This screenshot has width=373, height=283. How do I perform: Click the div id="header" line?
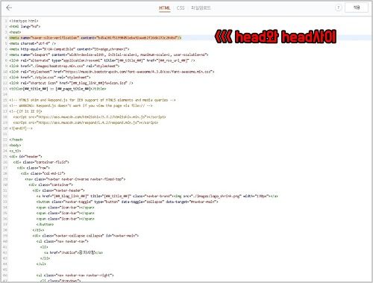point(25,157)
